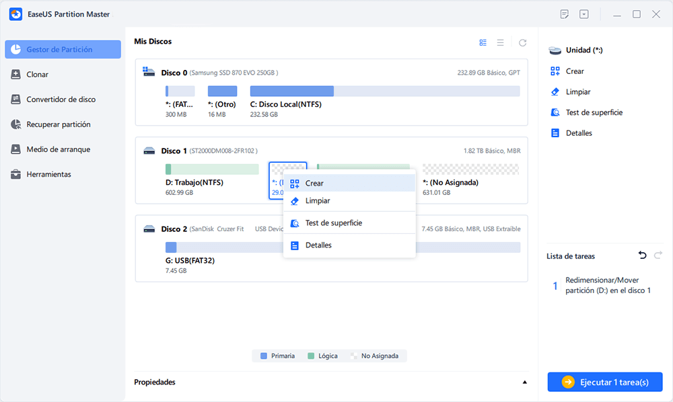Click the Convertidor de disco icon

click(15, 99)
